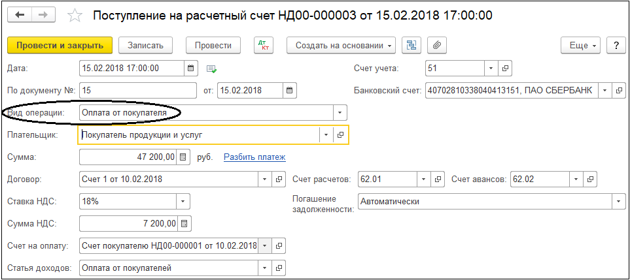Focus the Дата field with 15.02.2018 17:00:00

[x=132, y=68]
